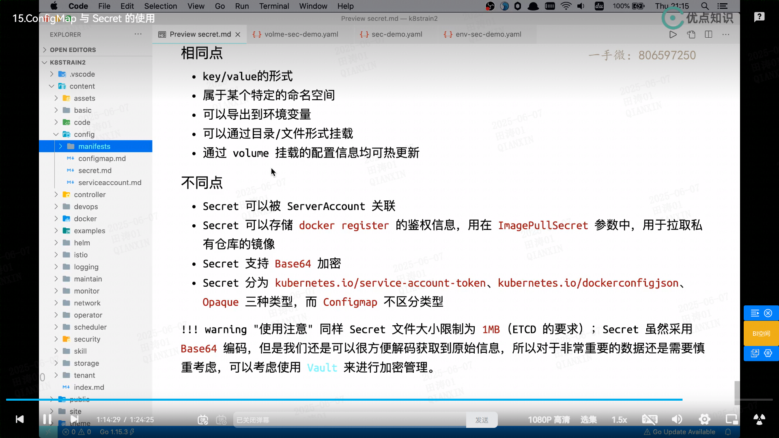Image resolution: width=779 pixels, height=438 pixels.
Task: Mute the player volume
Action: (677, 419)
